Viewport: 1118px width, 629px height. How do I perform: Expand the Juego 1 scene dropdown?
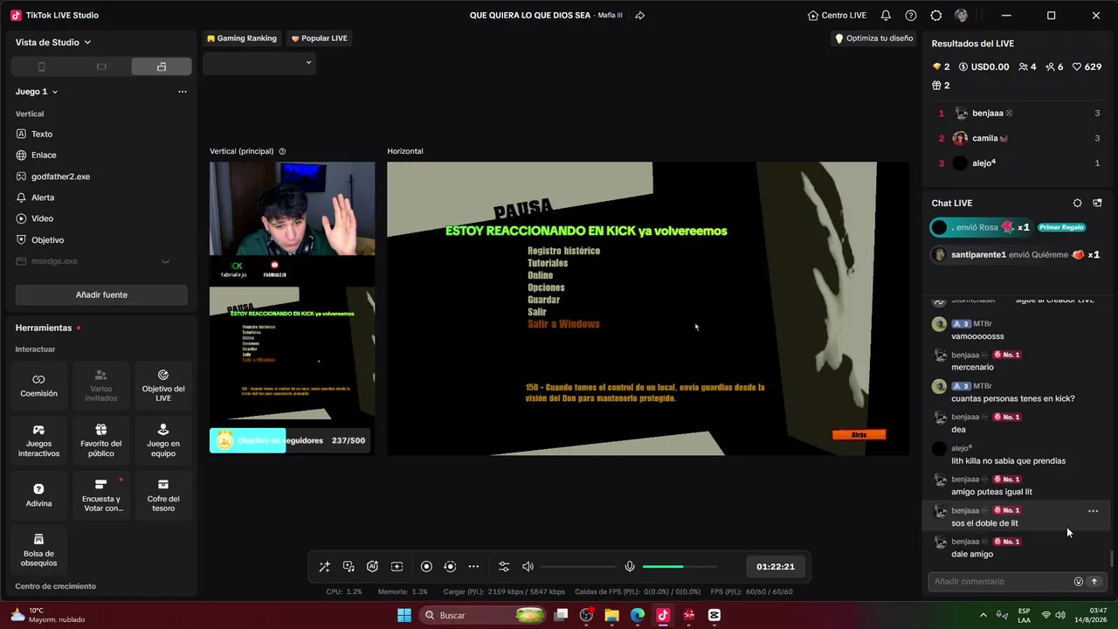point(37,92)
